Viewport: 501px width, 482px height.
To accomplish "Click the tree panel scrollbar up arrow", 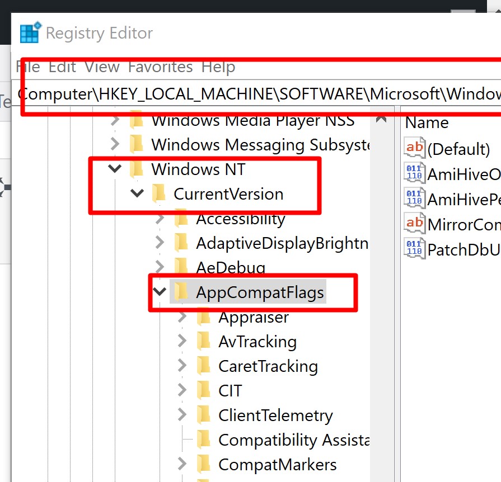I will [381, 119].
